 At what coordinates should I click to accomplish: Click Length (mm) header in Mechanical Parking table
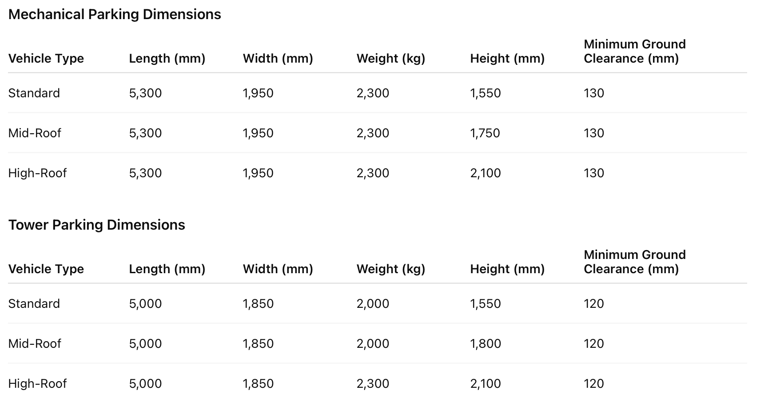tap(167, 58)
